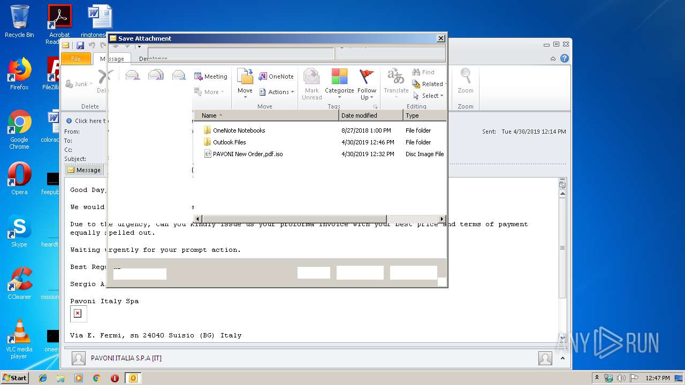Image resolution: width=685 pixels, height=385 pixels.
Task: Click the Junk button in Outlook
Action: [79, 84]
